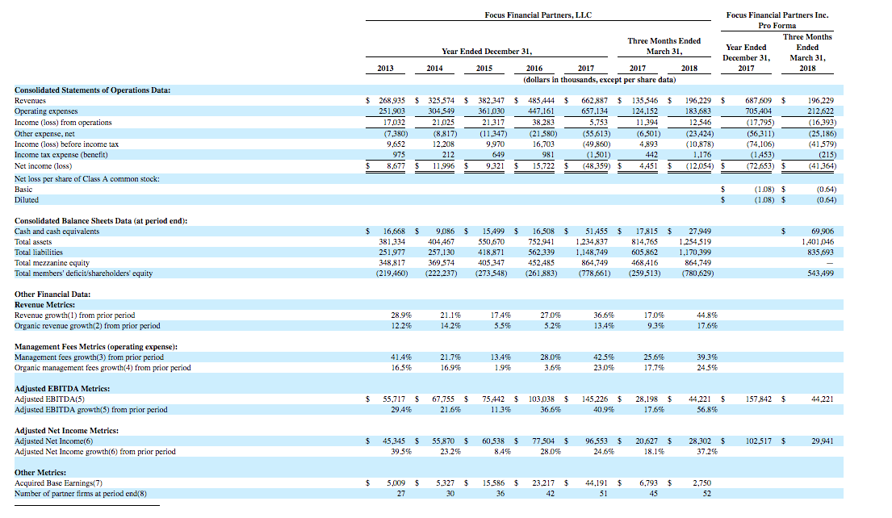Viewport: 892px width, 518px height.
Task: Select 'Income (loss) before income tax' label
Action: click(66, 144)
